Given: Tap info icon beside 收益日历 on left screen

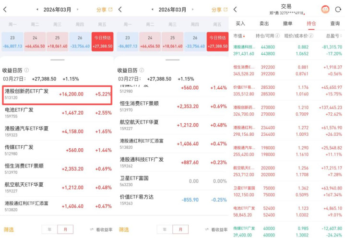Looking at the screenshot, I should [26, 70].
